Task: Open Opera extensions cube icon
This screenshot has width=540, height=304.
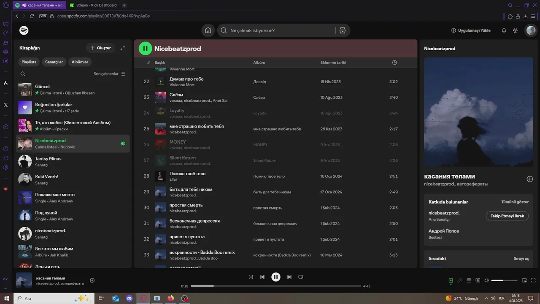Action: pos(510,16)
